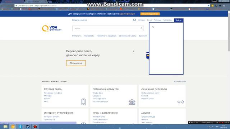Click the Денежные переводы category heading
The width and height of the screenshot is (230, 129).
coord(154,89)
